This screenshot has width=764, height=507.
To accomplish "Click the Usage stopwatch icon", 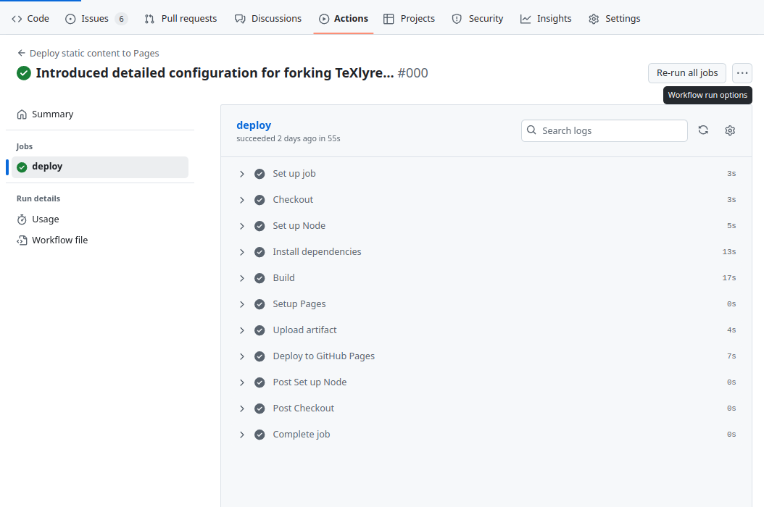I will [22, 219].
